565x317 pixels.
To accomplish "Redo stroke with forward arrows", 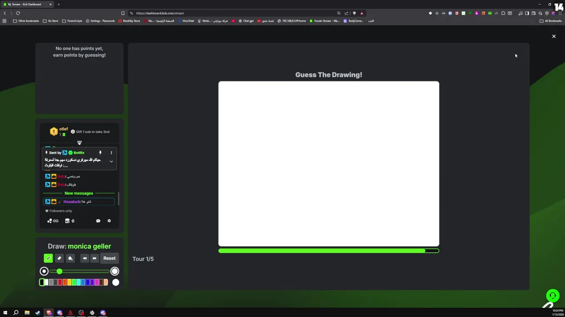I will pos(94,258).
